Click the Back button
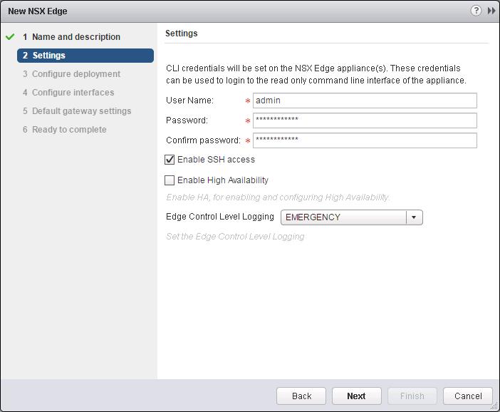The height and width of the screenshot is (412, 500). click(301, 396)
